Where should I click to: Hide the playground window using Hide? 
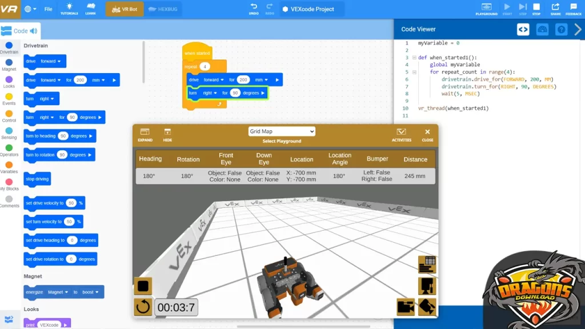167,134
